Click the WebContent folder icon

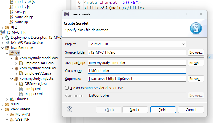pyautogui.click(x=7, y=109)
